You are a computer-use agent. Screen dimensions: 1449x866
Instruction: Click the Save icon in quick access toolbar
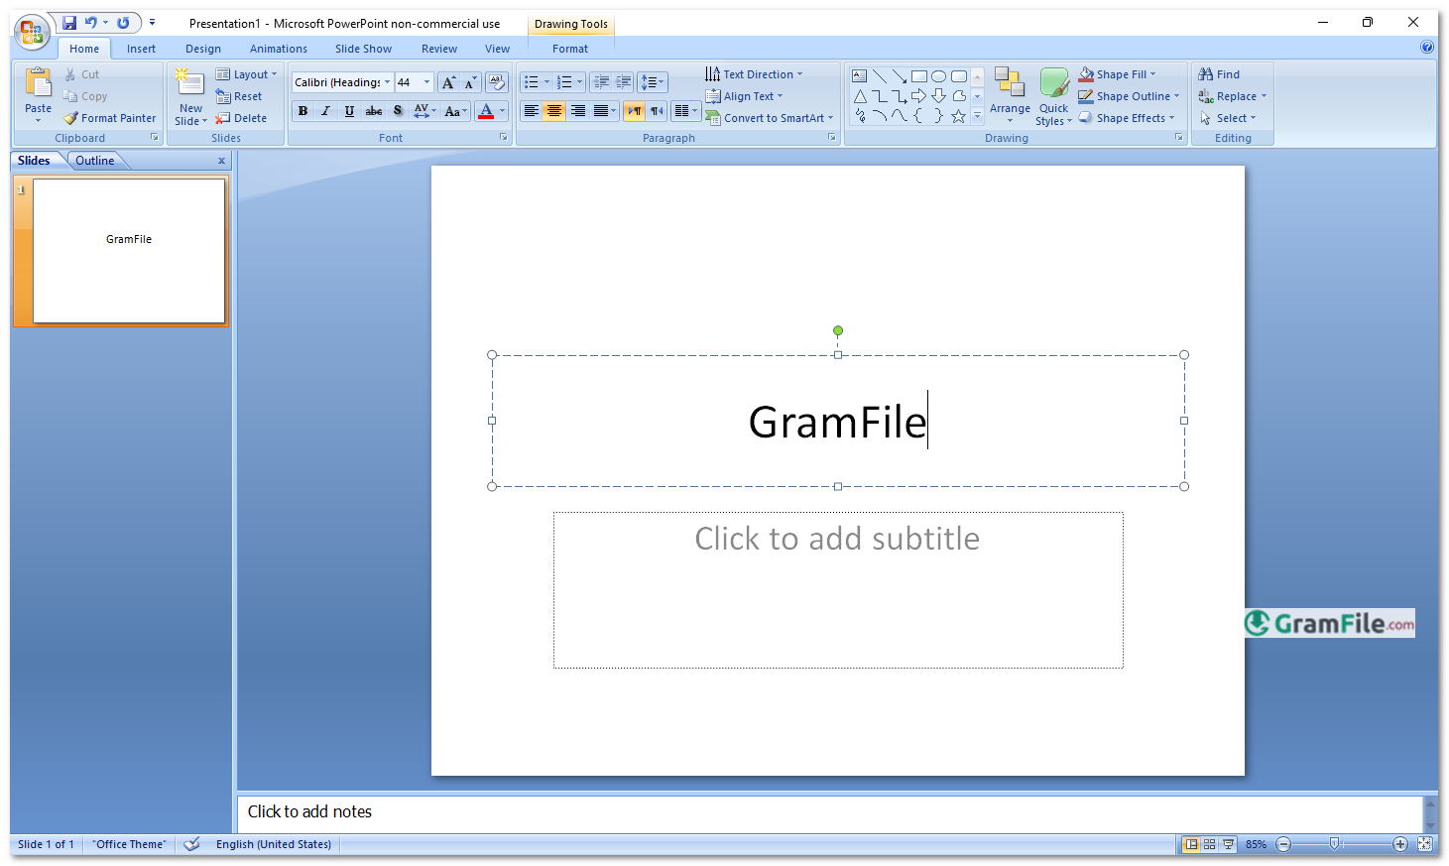[x=69, y=23]
